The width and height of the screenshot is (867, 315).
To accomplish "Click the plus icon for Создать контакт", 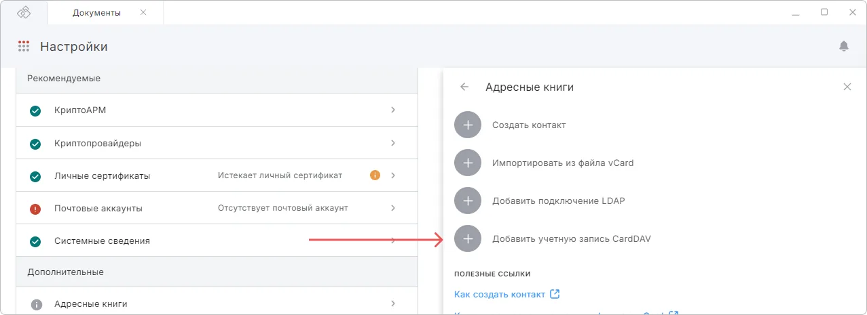I will coord(468,125).
